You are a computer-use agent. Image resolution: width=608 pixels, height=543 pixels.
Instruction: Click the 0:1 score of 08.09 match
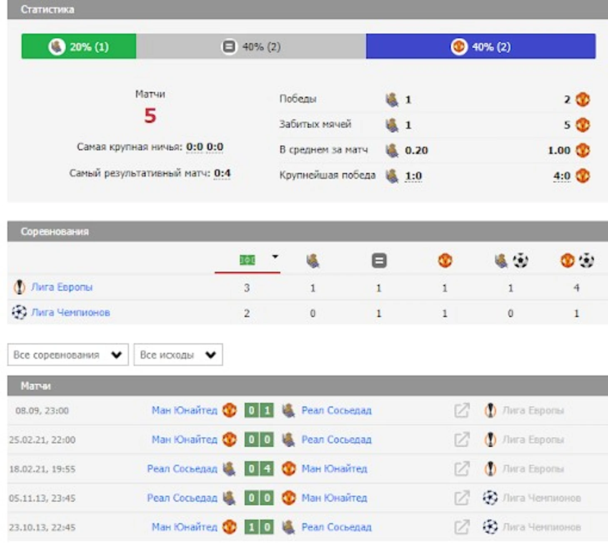[x=259, y=411]
